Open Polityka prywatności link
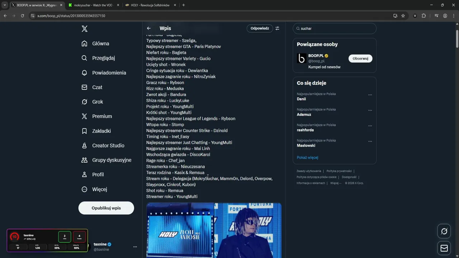 [x=339, y=171]
